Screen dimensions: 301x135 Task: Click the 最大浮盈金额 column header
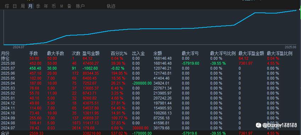click(x=251, y=53)
